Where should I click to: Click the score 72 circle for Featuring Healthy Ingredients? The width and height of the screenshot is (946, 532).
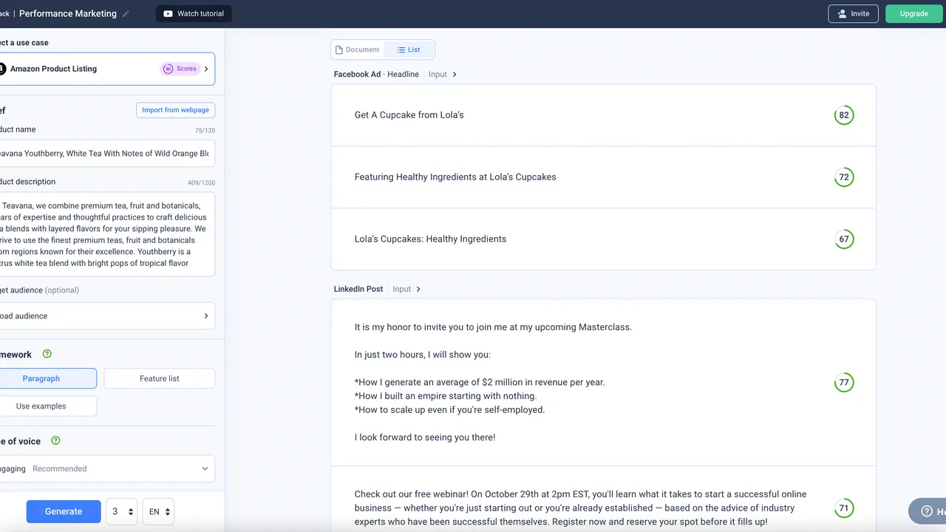(x=843, y=177)
